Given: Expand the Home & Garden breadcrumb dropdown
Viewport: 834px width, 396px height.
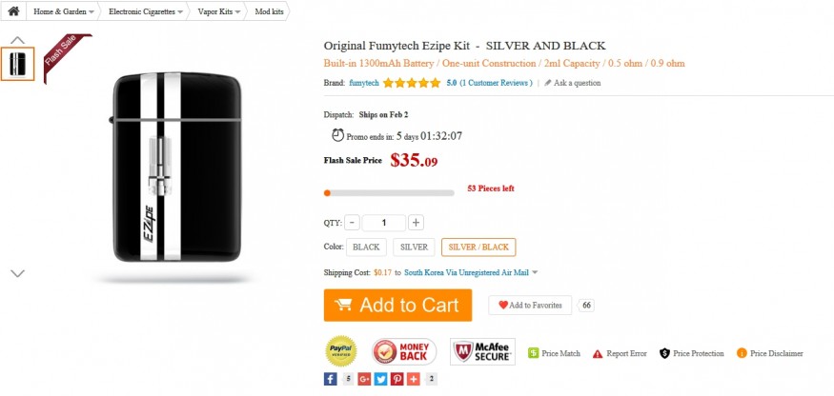Looking at the screenshot, I should [x=92, y=12].
